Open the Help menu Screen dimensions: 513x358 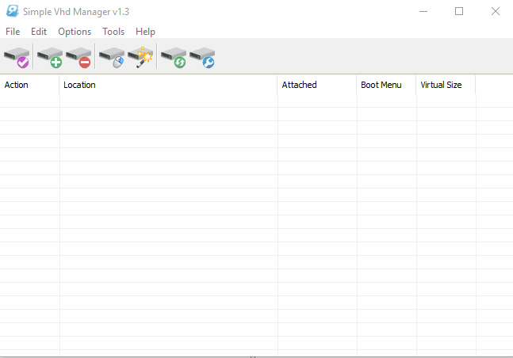tap(145, 32)
